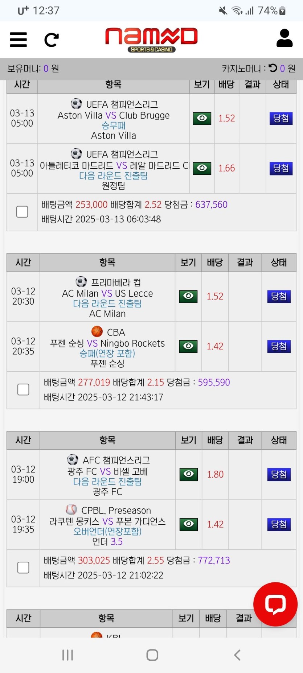The width and height of the screenshot is (303, 673).
Task: Open the red live chat bubble
Action: click(x=275, y=604)
